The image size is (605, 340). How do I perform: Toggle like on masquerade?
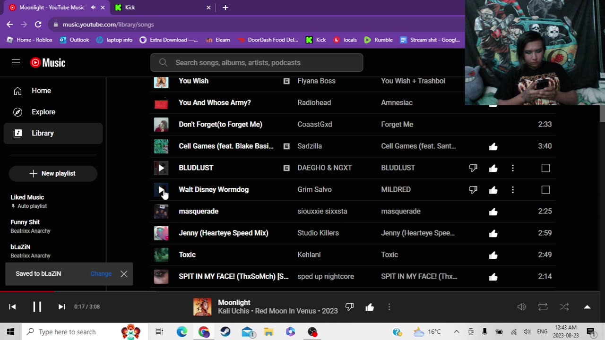[493, 212]
